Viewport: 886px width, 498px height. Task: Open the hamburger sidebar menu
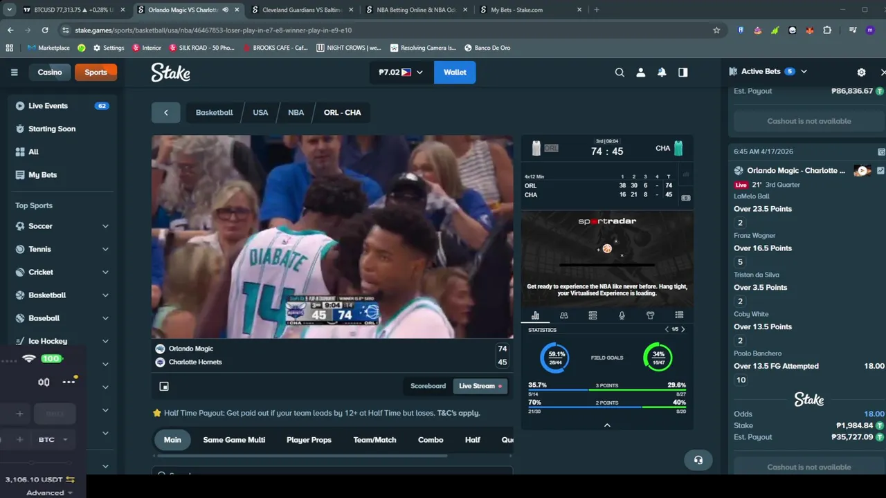pyautogui.click(x=14, y=72)
